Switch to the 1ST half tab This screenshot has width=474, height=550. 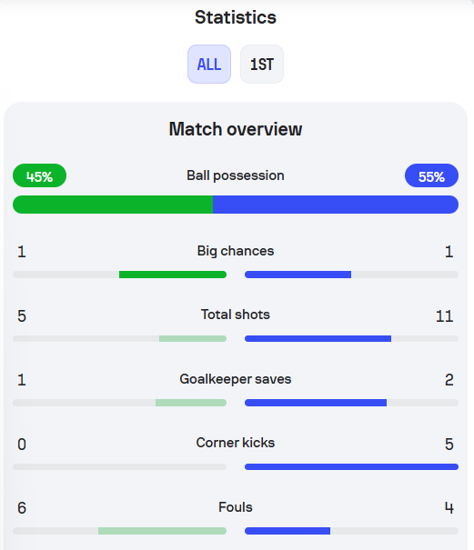(x=262, y=65)
